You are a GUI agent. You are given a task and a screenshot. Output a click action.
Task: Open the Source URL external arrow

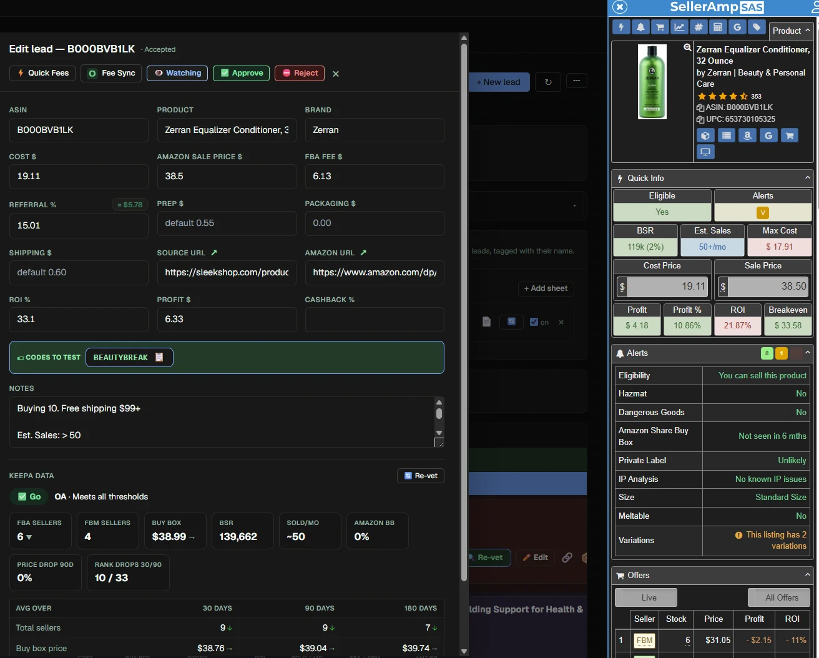click(214, 253)
